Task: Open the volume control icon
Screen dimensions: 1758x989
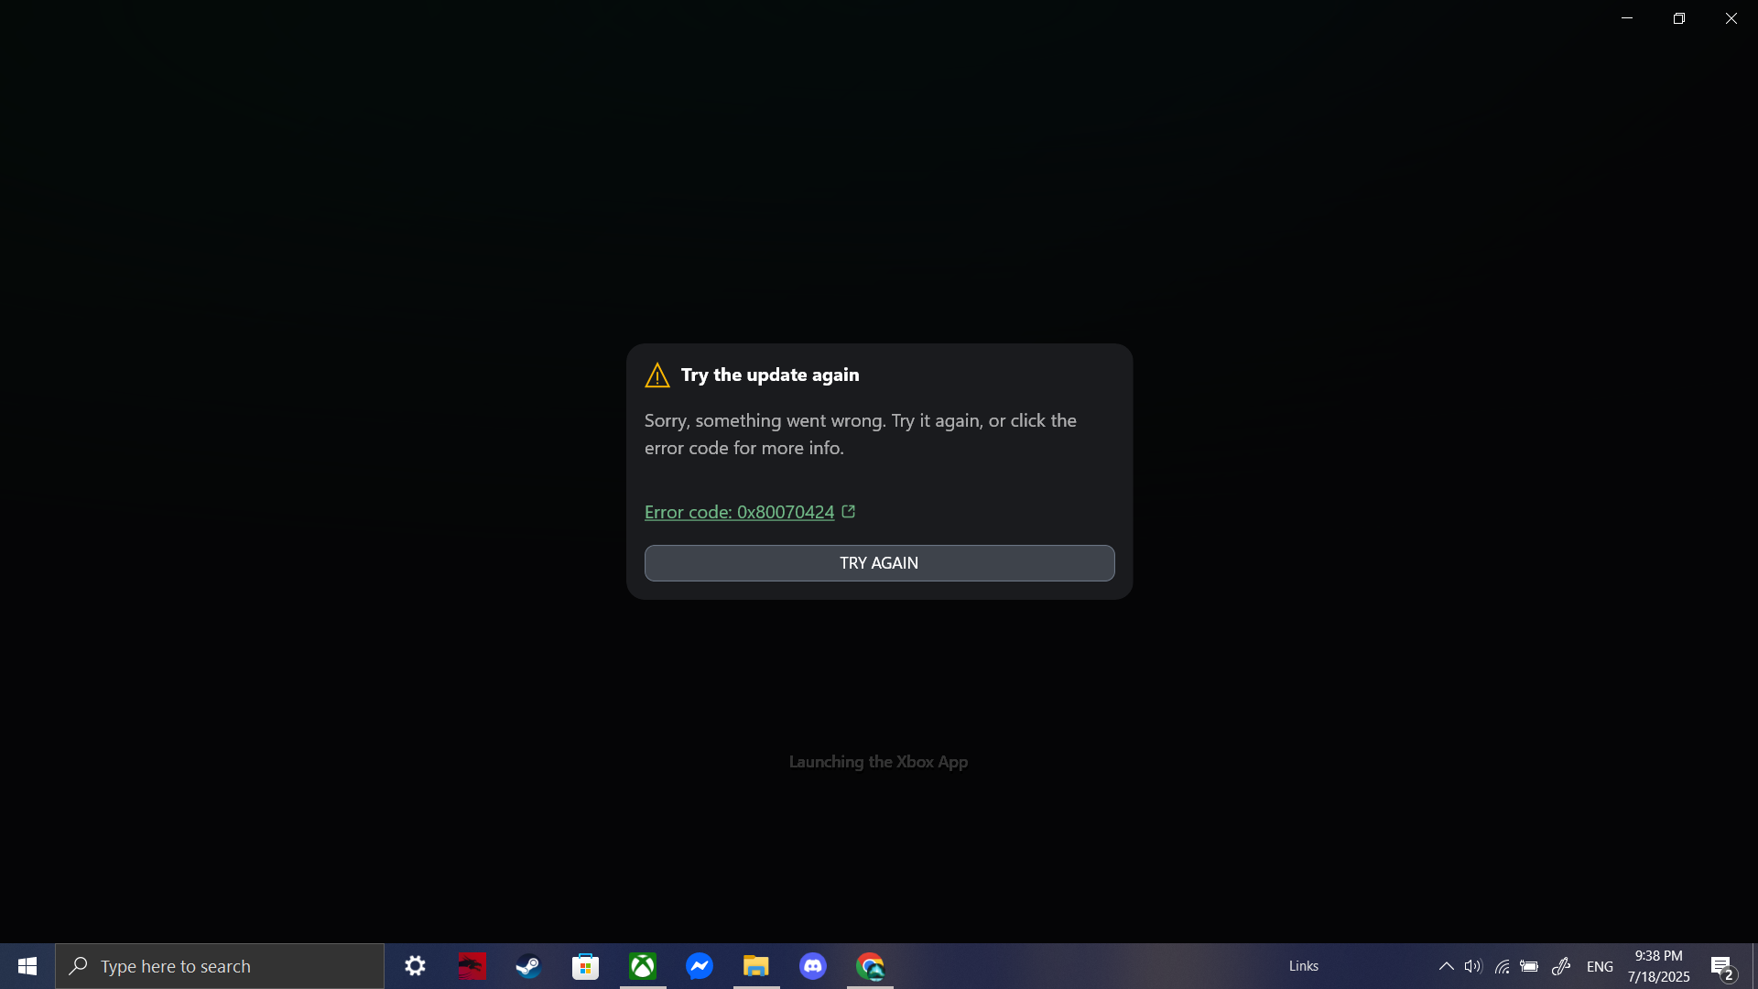Action: coord(1472,966)
